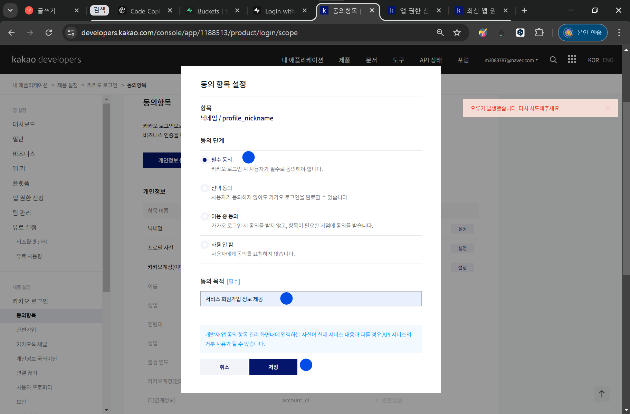Switch language to ENG
This screenshot has height=414, width=630.
(608, 60)
